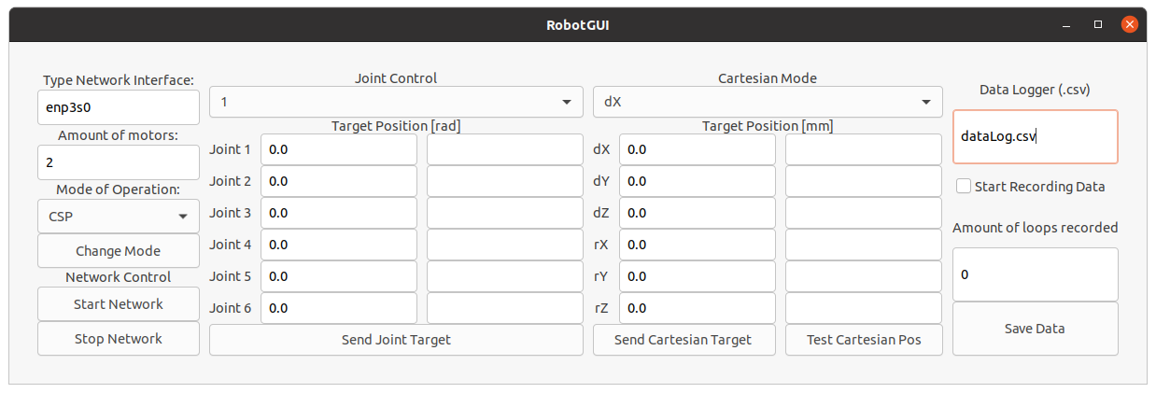Minimize the RobotGUI window
The height and width of the screenshot is (393, 1156).
point(1069,24)
